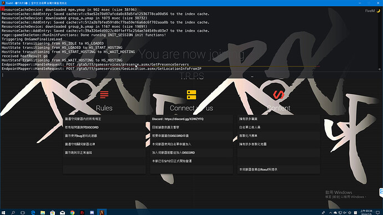The image size is (383, 215).
Task: Click the active FiveM taskbar icon
Action: click(102, 212)
